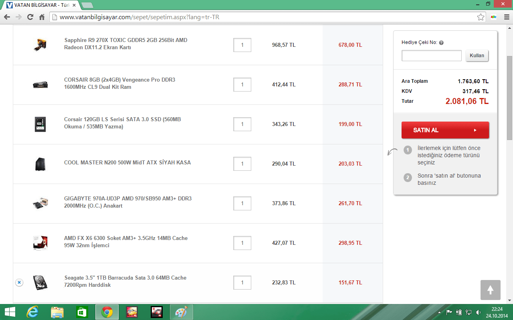Click the Ara Toplam value 1.763,60 TL
513x320 pixels.
pos(473,81)
